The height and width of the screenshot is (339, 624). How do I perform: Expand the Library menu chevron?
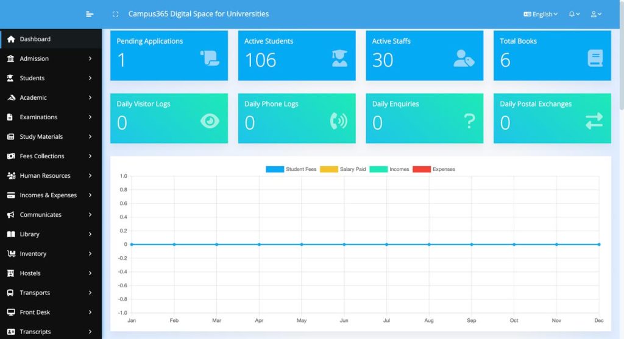pos(90,234)
